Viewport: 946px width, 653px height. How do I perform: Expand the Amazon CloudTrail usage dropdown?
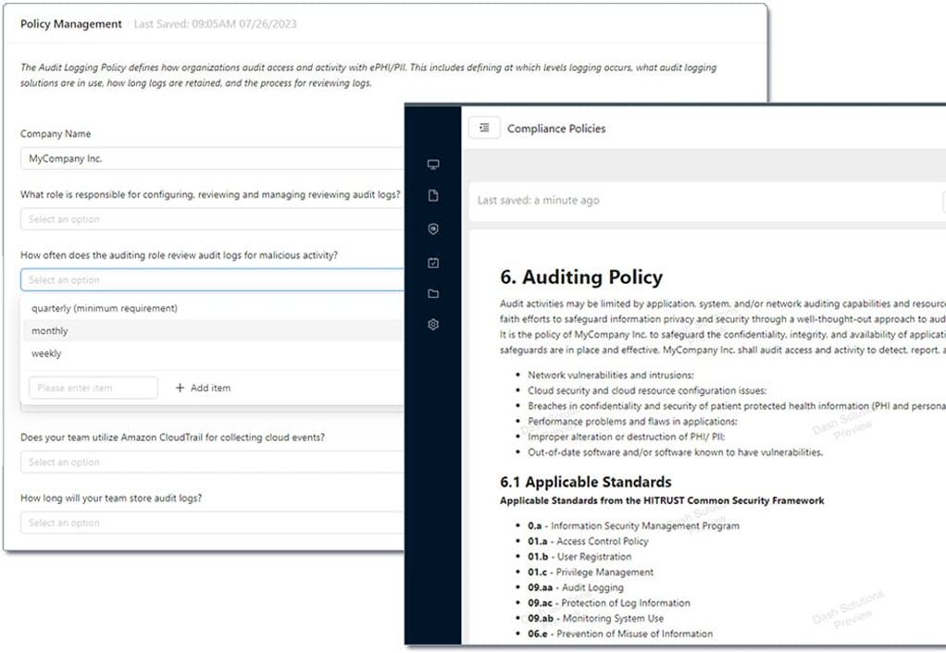click(x=212, y=462)
